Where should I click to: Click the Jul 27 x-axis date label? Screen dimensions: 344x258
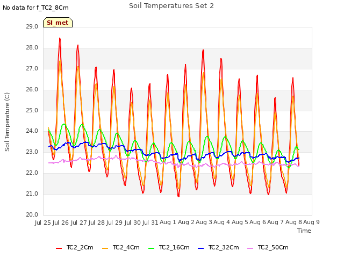[79, 223]
